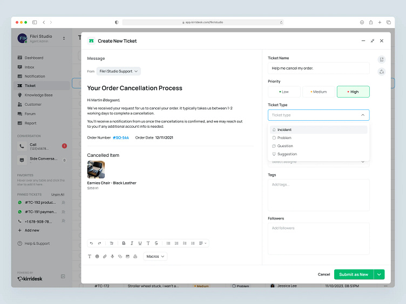Unpin the +1678-908-78 phone entry
Image resolution: width=406 pixels, height=304 pixels.
(x=64, y=221)
